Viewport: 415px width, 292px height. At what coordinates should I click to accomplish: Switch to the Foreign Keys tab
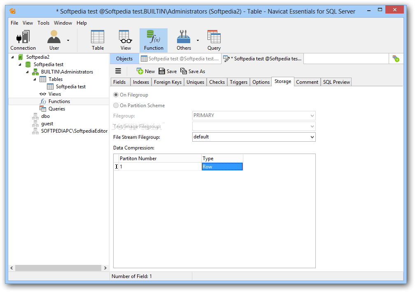[x=168, y=82]
